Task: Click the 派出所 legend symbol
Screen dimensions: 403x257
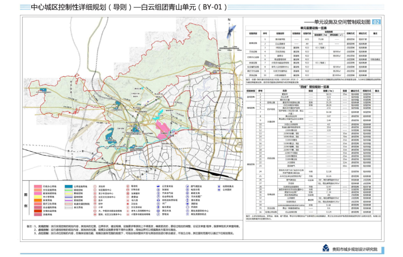Action: coord(96,187)
